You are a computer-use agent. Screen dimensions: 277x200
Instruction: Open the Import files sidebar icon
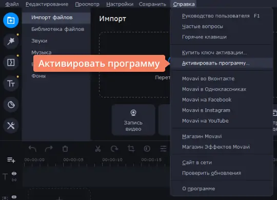(11, 21)
